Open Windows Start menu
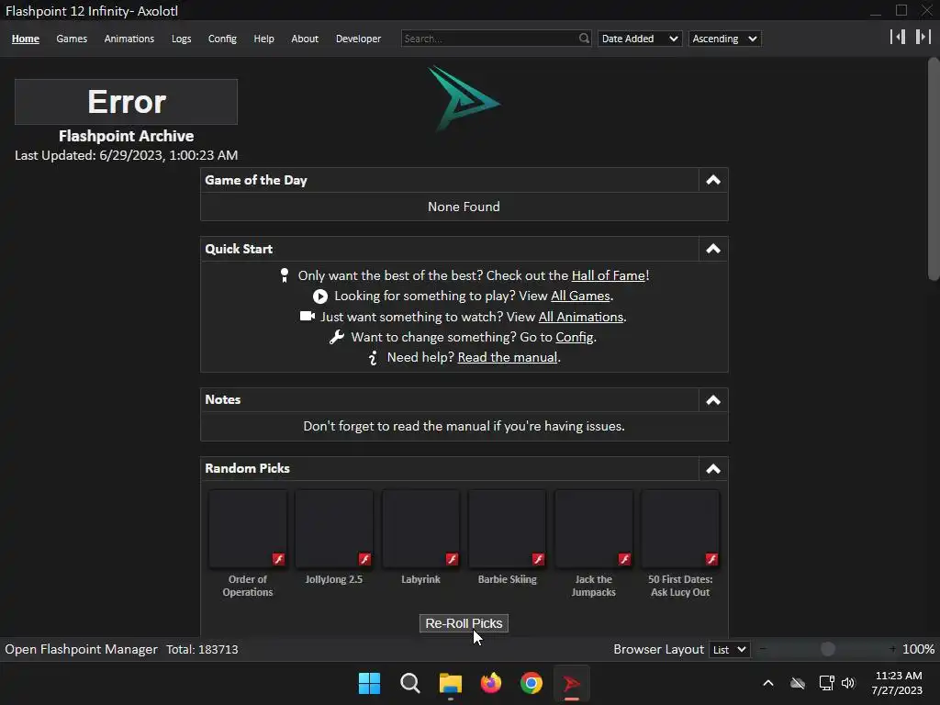This screenshot has width=940, height=705. click(369, 683)
